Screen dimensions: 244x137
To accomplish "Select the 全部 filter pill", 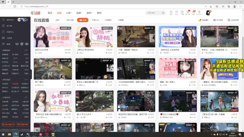I will [x=57, y=20].
